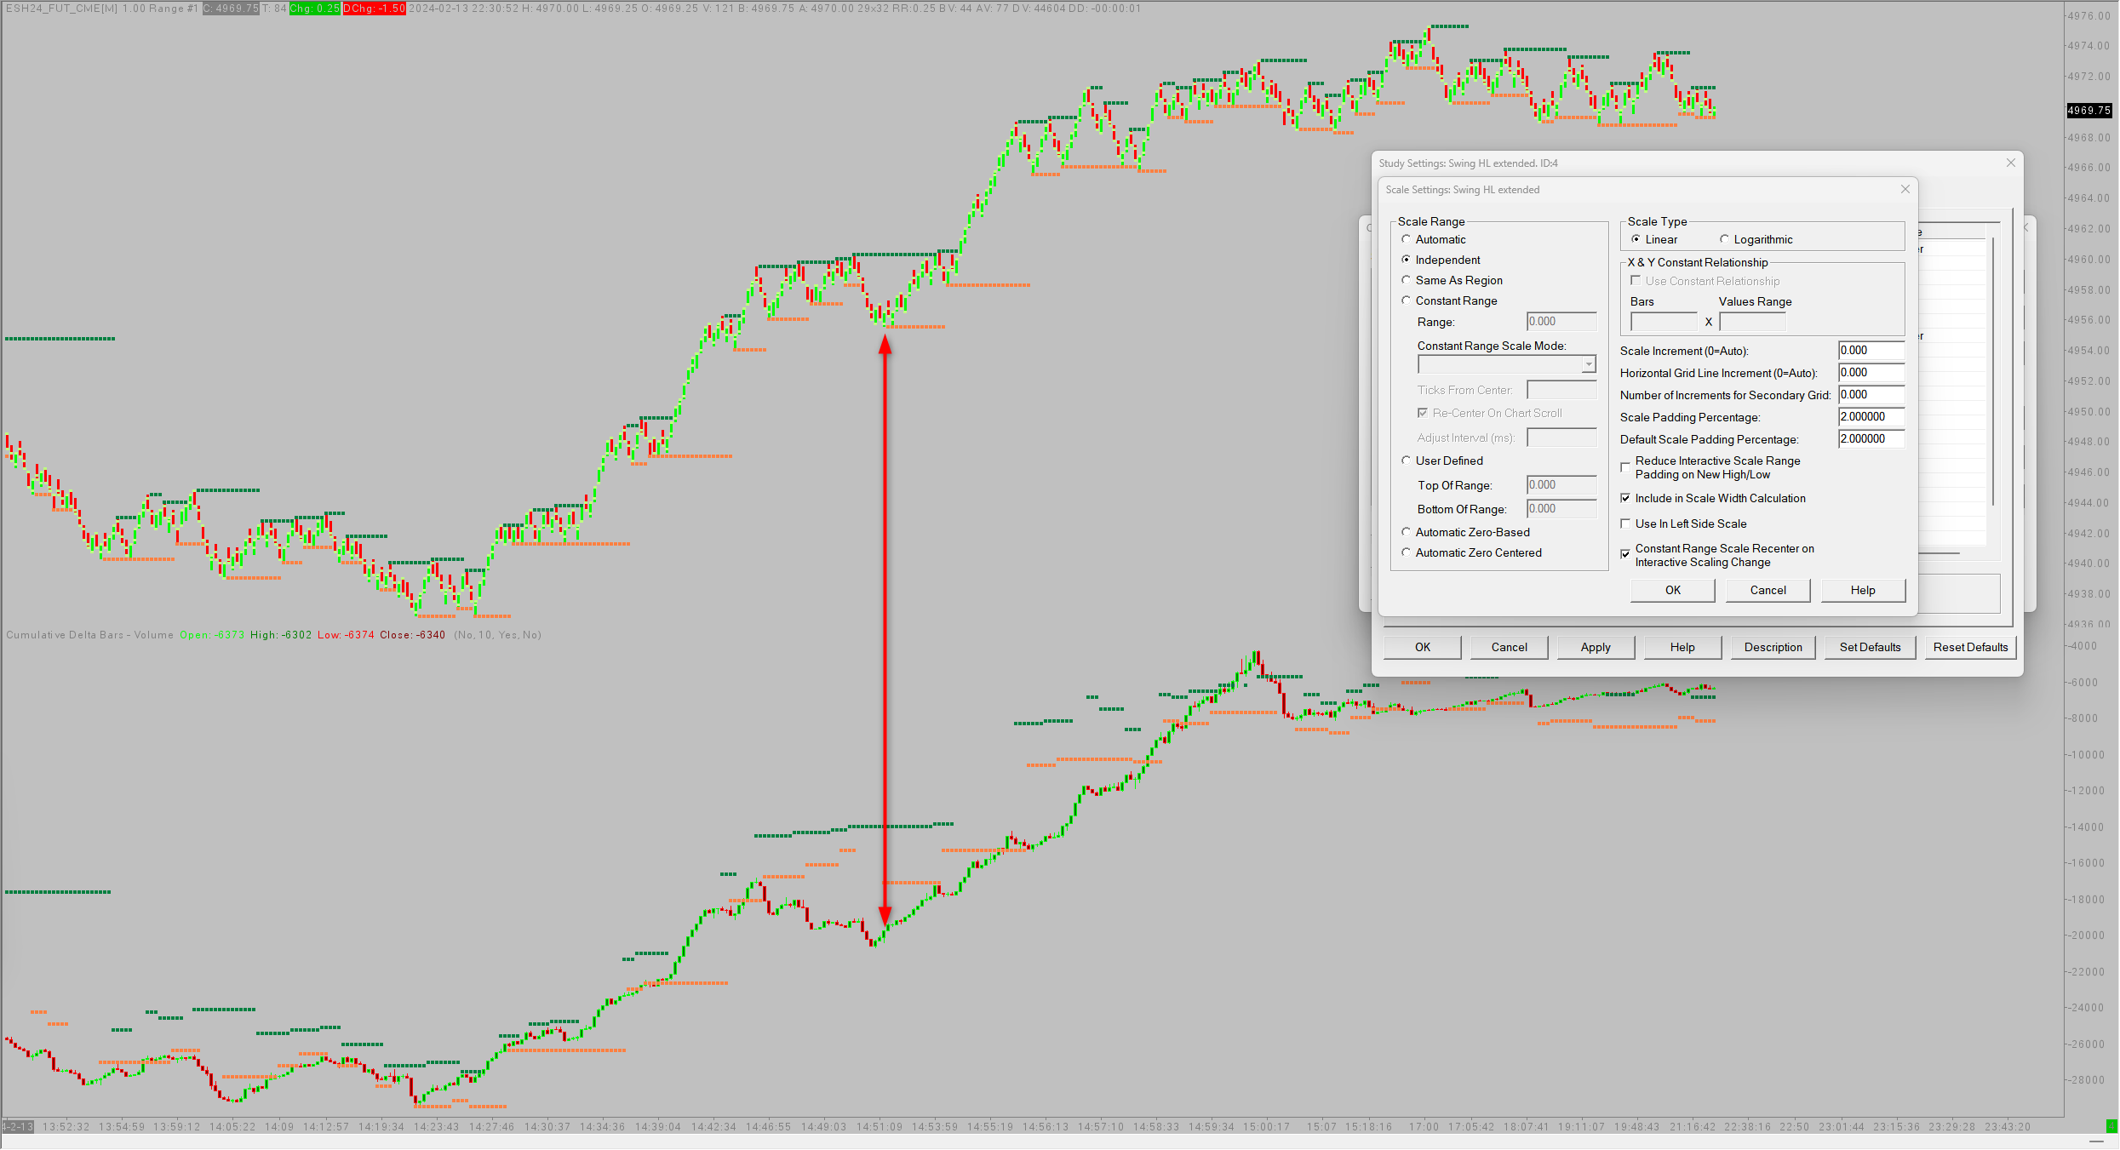Viewport: 2120px width, 1150px height.
Task: Click the black current price 4969.75 label
Action: tap(2088, 111)
